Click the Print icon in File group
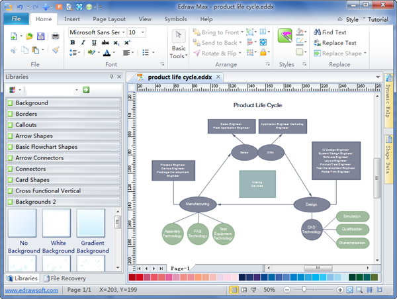The width and height of the screenshot is (397, 299). click(56, 36)
